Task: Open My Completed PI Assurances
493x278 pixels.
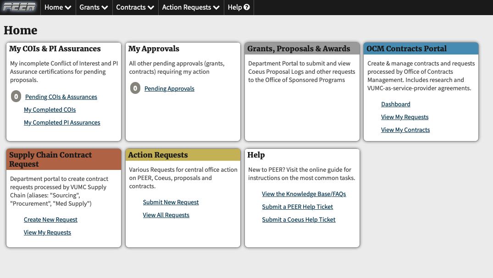Action: coord(62,122)
